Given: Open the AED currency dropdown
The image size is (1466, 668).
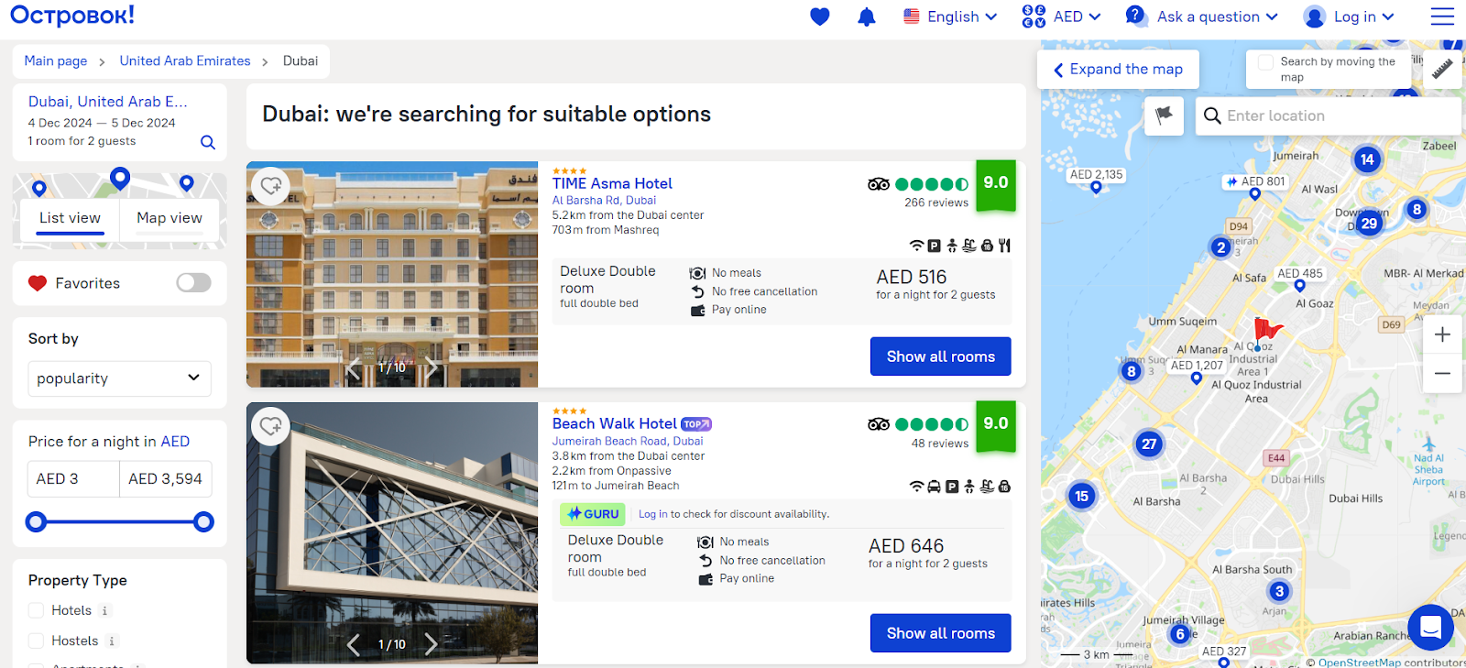Looking at the screenshot, I should point(1062,16).
